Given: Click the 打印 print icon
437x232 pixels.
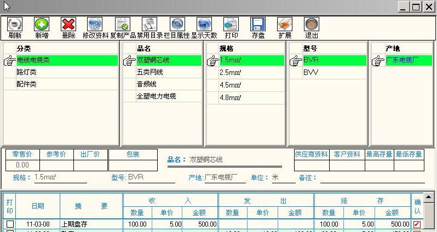Looking at the screenshot, I should 231,25.
